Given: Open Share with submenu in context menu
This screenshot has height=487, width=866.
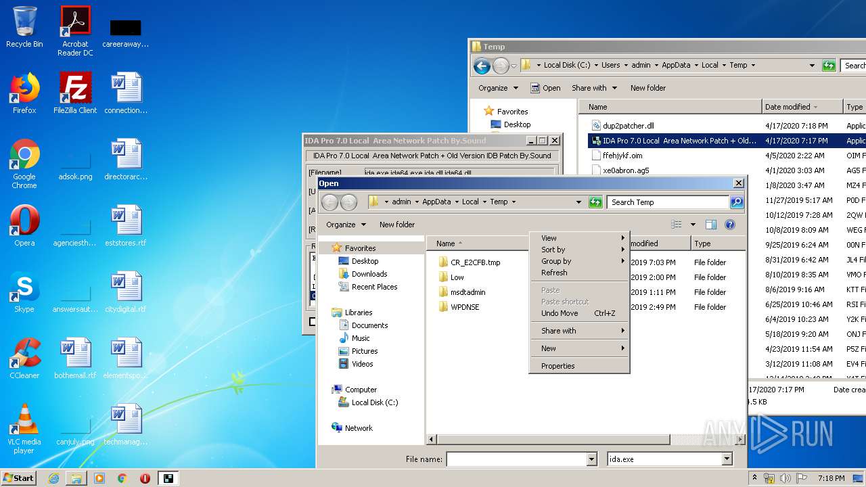Looking at the screenshot, I should click(580, 331).
